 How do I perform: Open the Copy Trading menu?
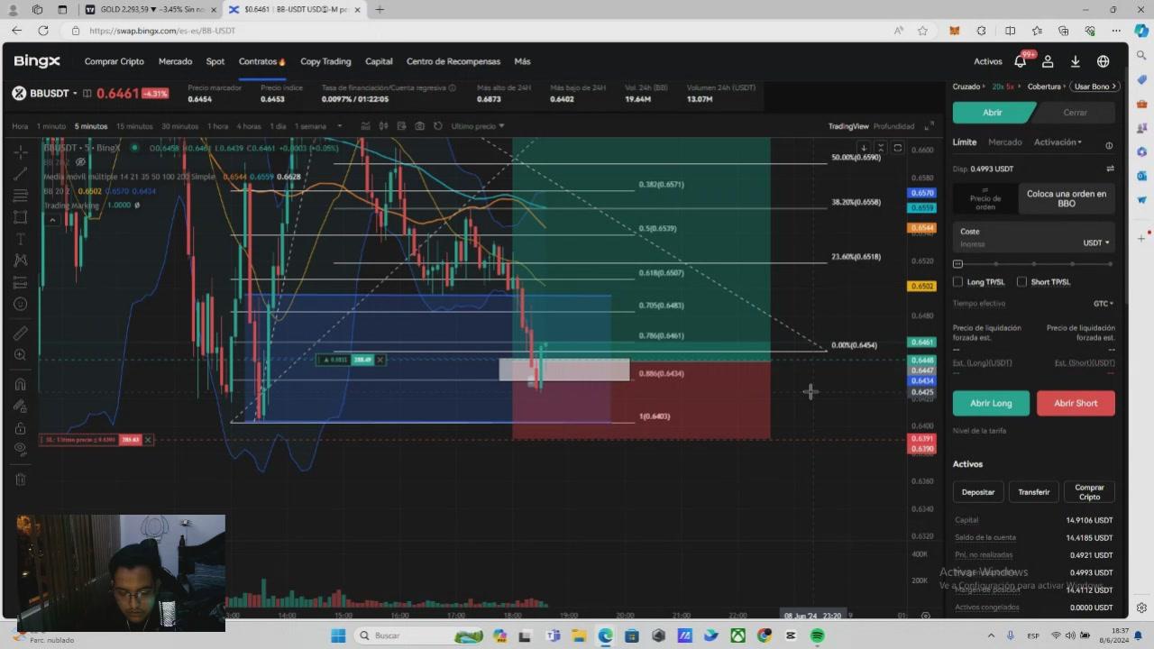point(325,61)
